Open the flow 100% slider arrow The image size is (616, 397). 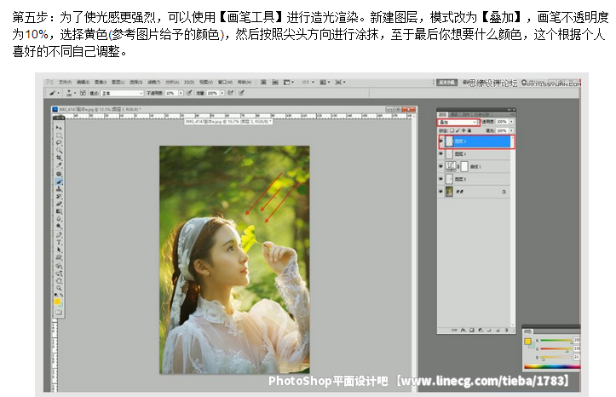coord(222,93)
